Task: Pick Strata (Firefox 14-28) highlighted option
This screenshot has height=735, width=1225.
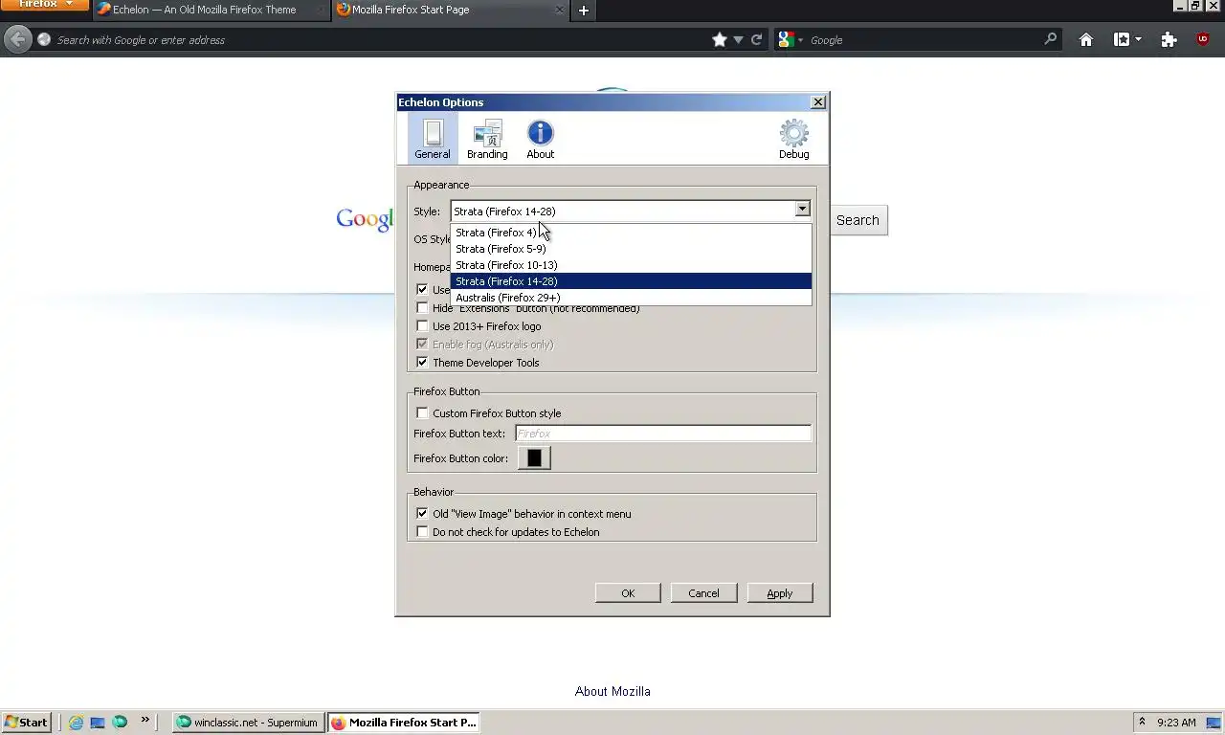Action: [631, 281]
